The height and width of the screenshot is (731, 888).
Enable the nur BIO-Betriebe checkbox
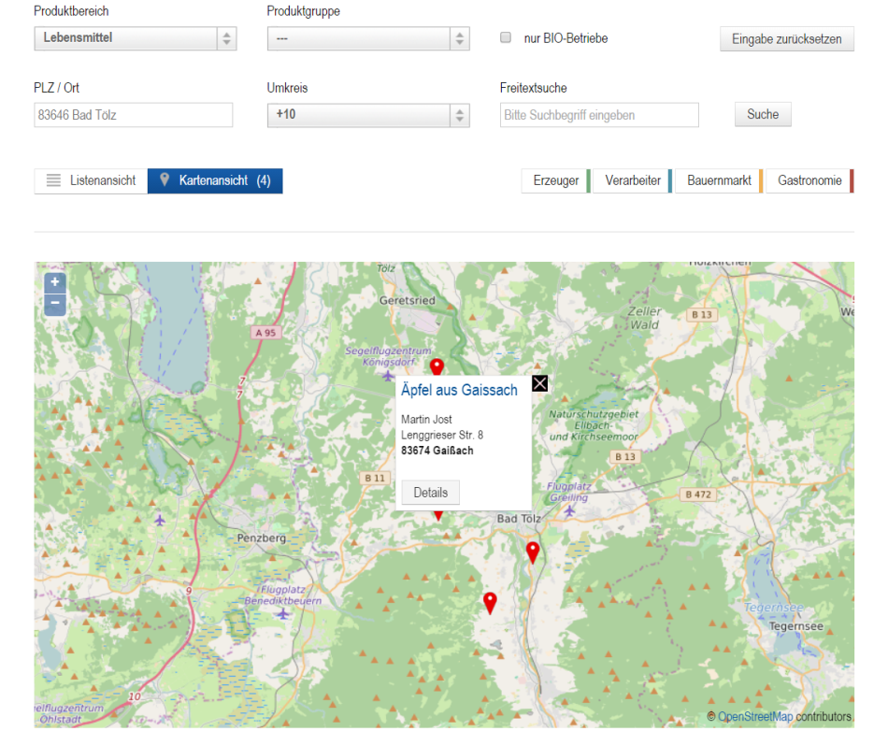506,38
